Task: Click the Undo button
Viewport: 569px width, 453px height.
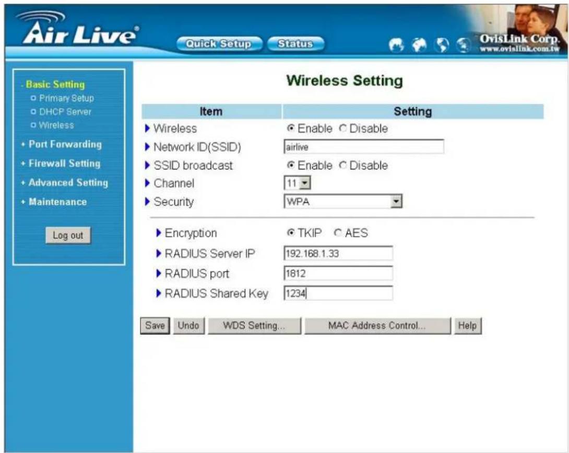Action: coord(188,325)
